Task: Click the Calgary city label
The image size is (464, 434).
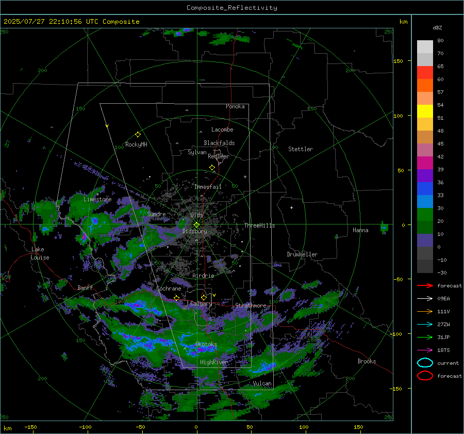Action: click(201, 303)
